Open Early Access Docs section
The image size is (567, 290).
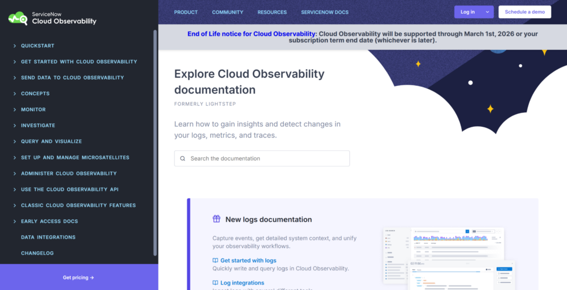point(49,221)
